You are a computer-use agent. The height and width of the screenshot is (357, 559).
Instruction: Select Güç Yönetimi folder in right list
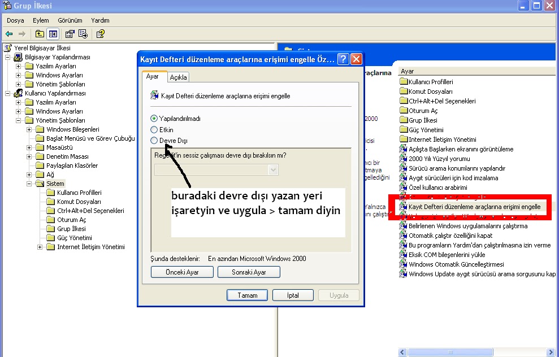point(422,130)
